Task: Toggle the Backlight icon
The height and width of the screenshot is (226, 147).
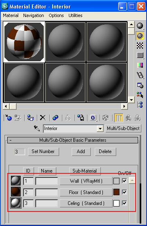Action: [140, 36]
